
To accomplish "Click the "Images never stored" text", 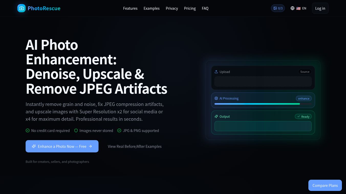I will [96, 130].
